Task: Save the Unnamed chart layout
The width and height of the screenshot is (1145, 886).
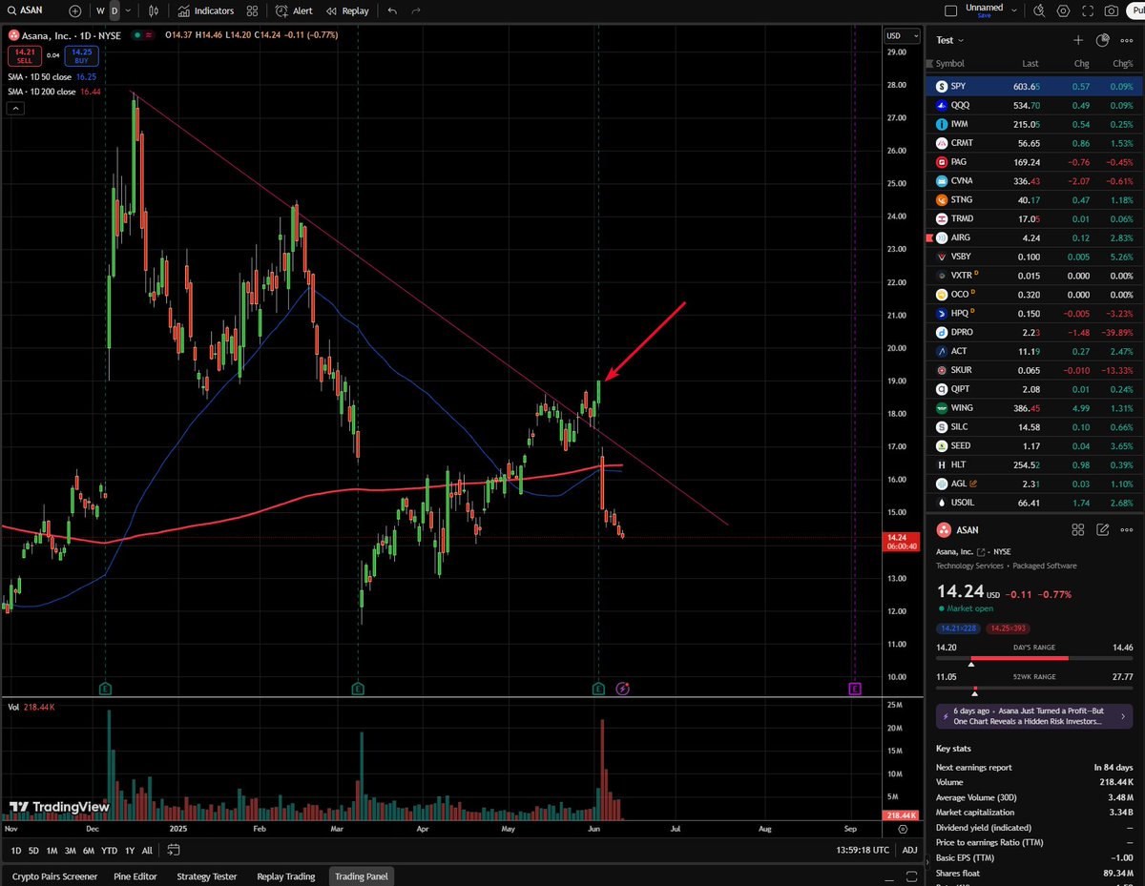Action: click(984, 15)
